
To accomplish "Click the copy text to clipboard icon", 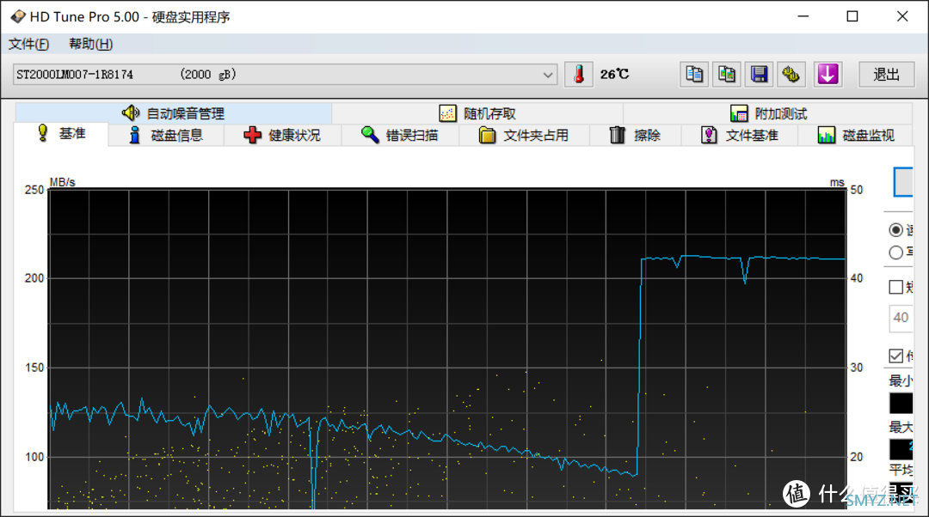I will 694,75.
